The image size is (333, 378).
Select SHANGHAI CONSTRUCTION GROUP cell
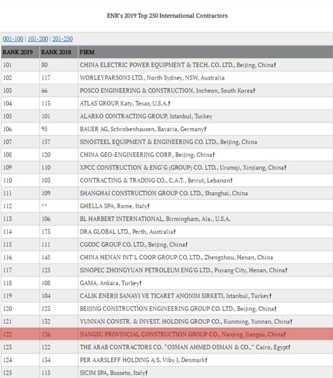(206, 193)
